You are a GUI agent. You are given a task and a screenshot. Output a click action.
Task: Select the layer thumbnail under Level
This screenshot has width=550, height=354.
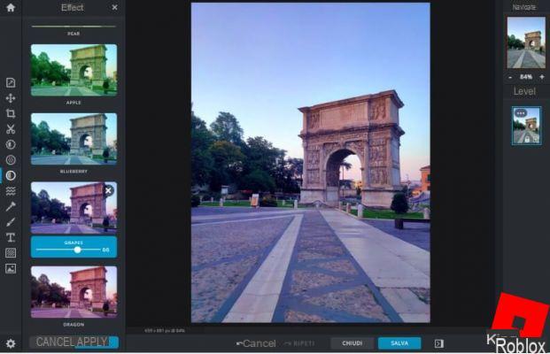click(x=526, y=126)
